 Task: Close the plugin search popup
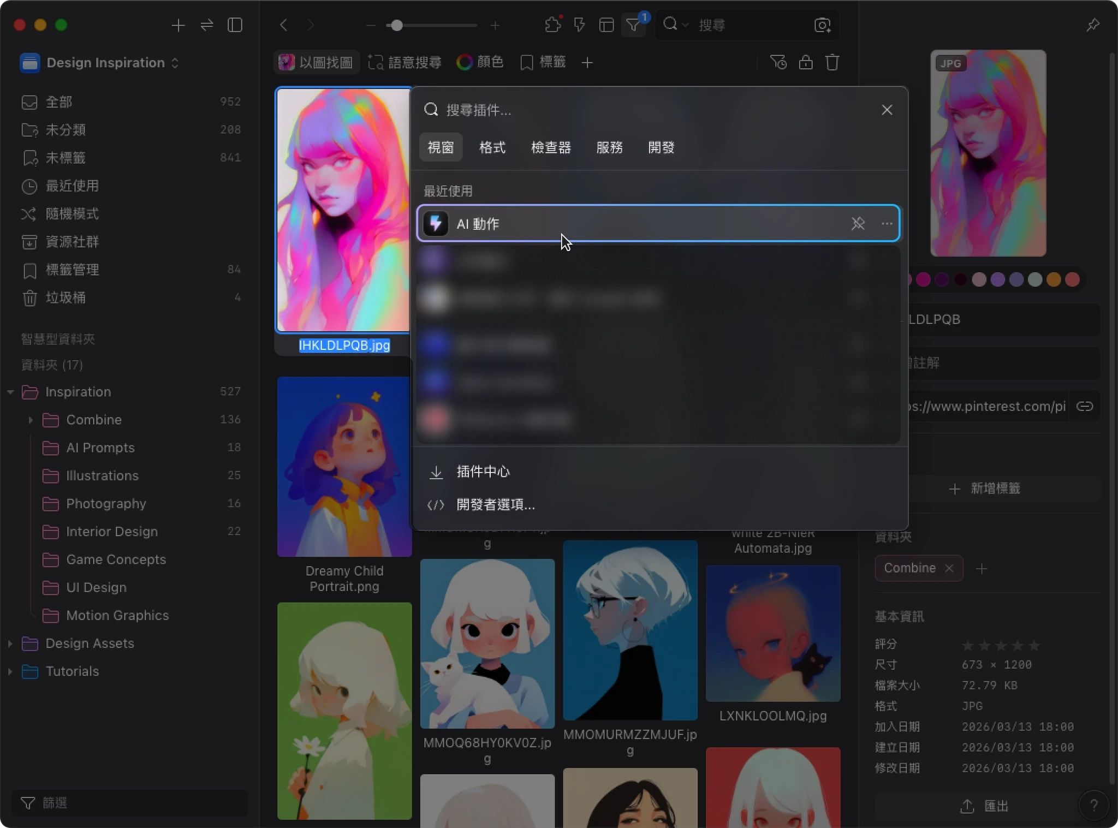[887, 110]
